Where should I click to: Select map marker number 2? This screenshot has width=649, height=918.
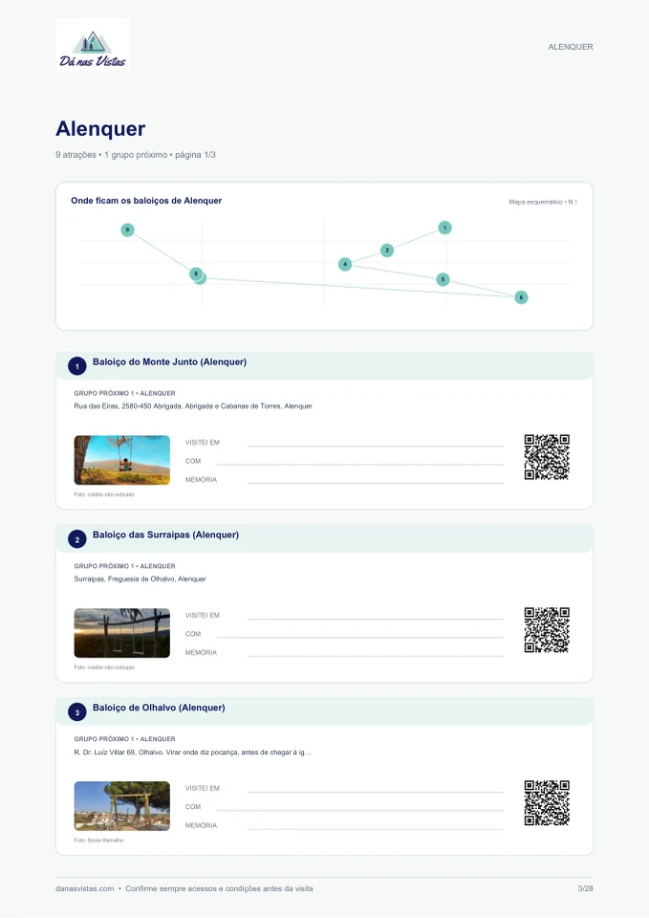pyautogui.click(x=387, y=251)
